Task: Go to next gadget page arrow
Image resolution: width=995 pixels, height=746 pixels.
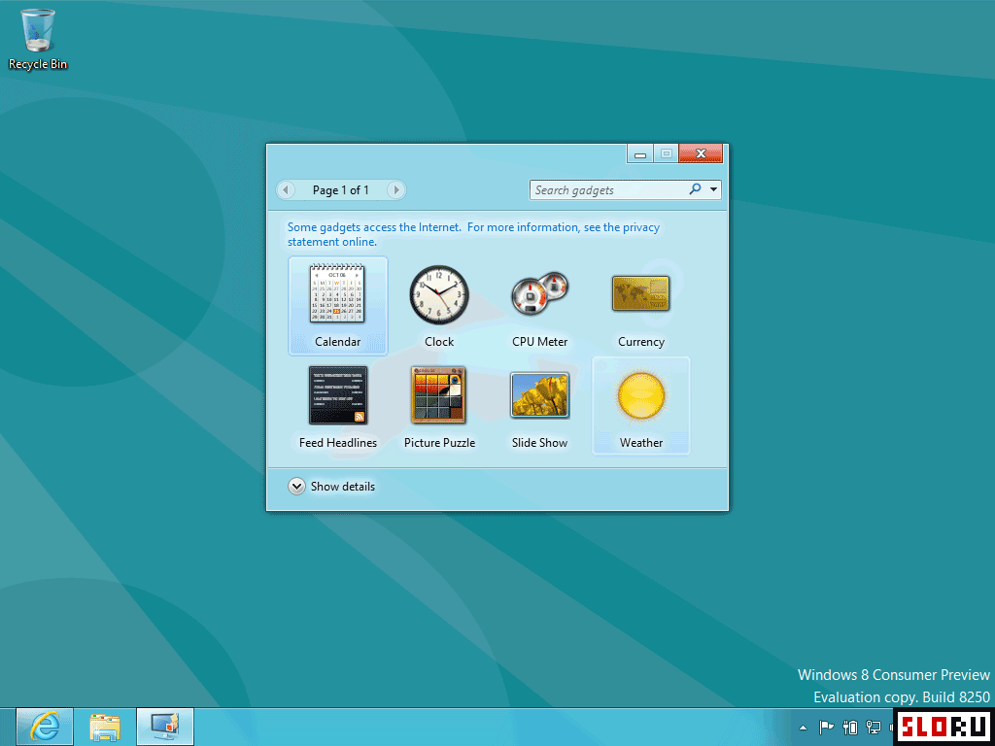Action: tap(396, 189)
